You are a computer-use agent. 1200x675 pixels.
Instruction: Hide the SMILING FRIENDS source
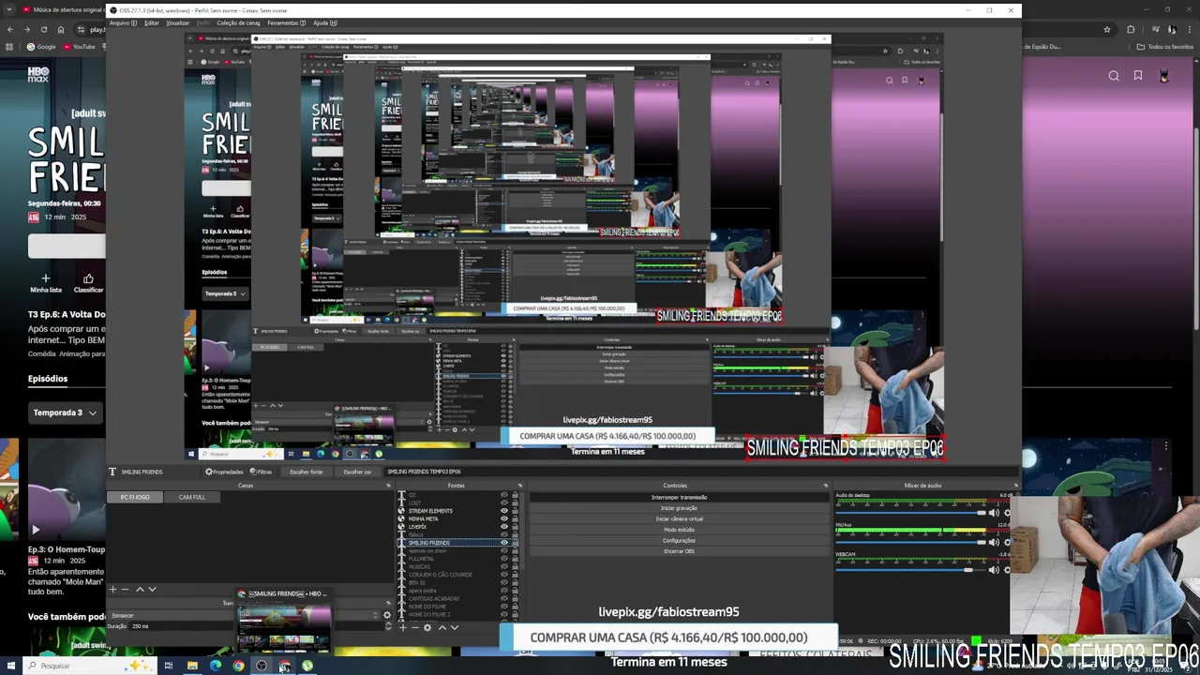pos(504,543)
